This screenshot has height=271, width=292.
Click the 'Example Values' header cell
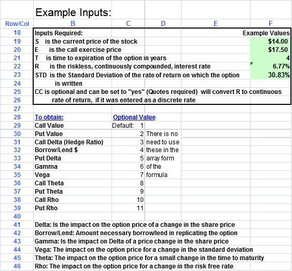coord(266,33)
